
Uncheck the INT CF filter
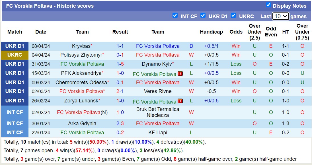[175, 16]
